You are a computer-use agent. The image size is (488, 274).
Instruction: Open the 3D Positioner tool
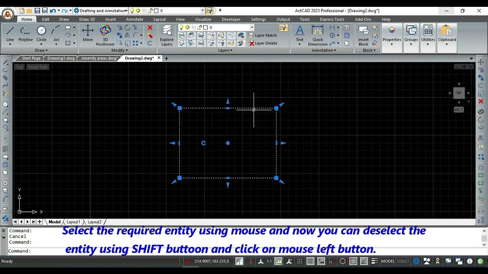(x=105, y=35)
